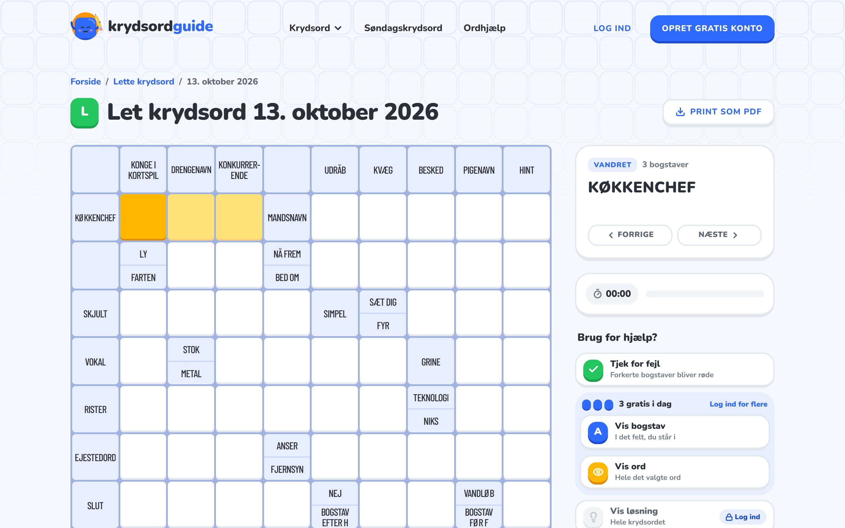This screenshot has width=845, height=528.
Task: Click the green L difficulty badge
Action: click(84, 113)
